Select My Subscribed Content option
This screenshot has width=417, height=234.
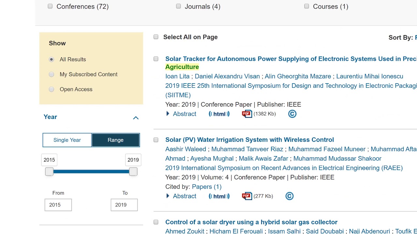pos(51,74)
